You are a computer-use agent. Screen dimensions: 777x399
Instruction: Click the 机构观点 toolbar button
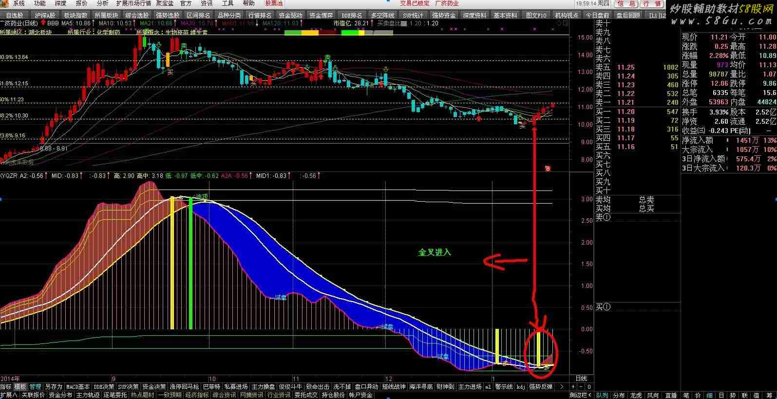(567, 15)
